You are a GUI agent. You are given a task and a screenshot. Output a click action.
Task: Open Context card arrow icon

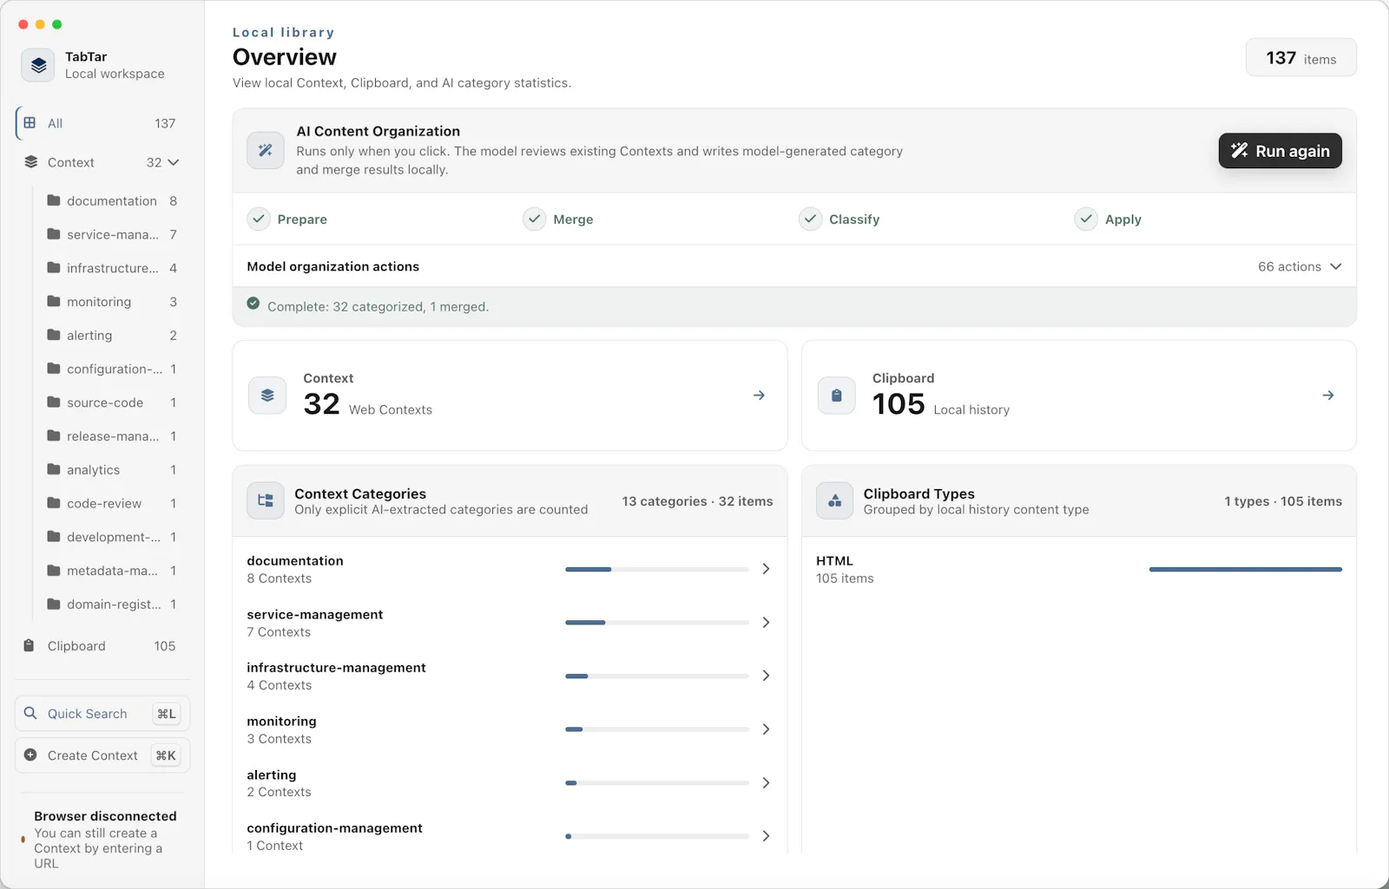759,395
